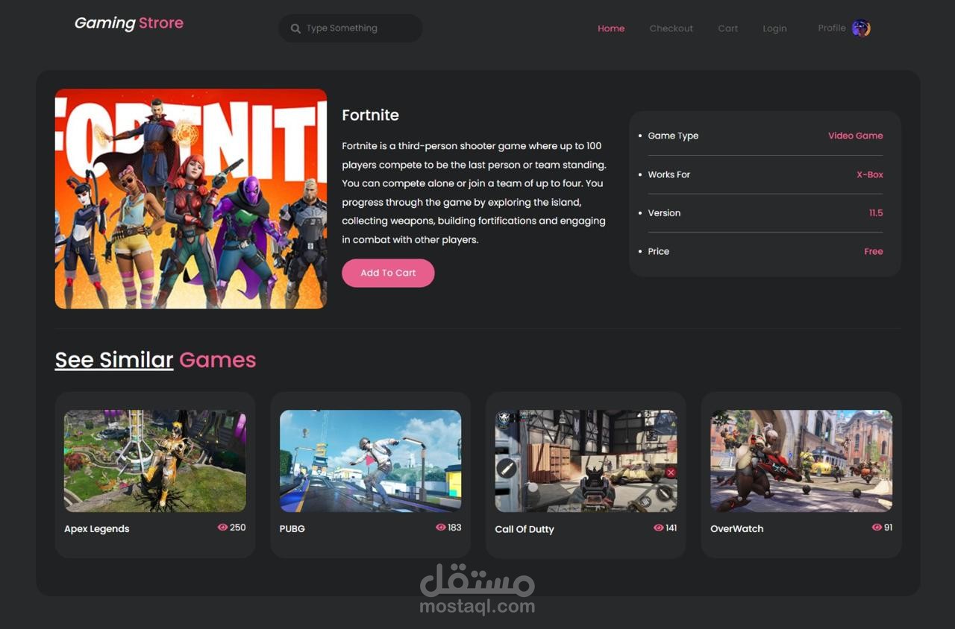The height and width of the screenshot is (629, 955).
Task: Click the 91 views count
Action: [x=888, y=527]
